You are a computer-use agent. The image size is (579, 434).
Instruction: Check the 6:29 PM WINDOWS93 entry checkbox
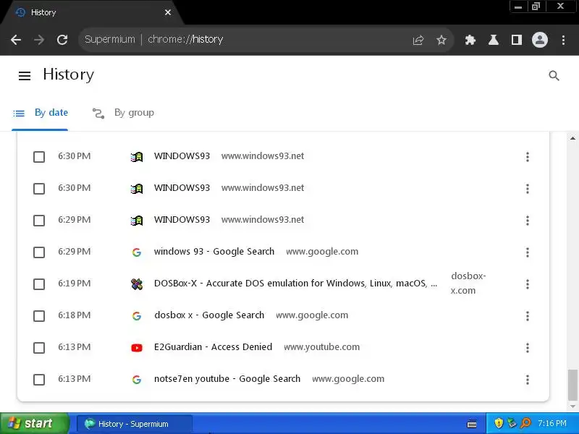tap(39, 221)
